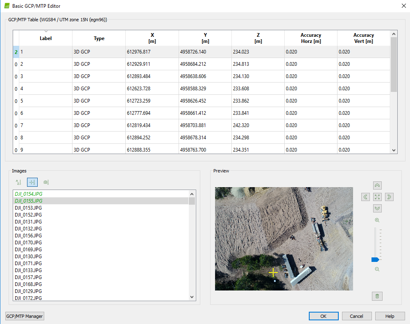Click Z value 233.841 of GCP 6

pos(258,113)
